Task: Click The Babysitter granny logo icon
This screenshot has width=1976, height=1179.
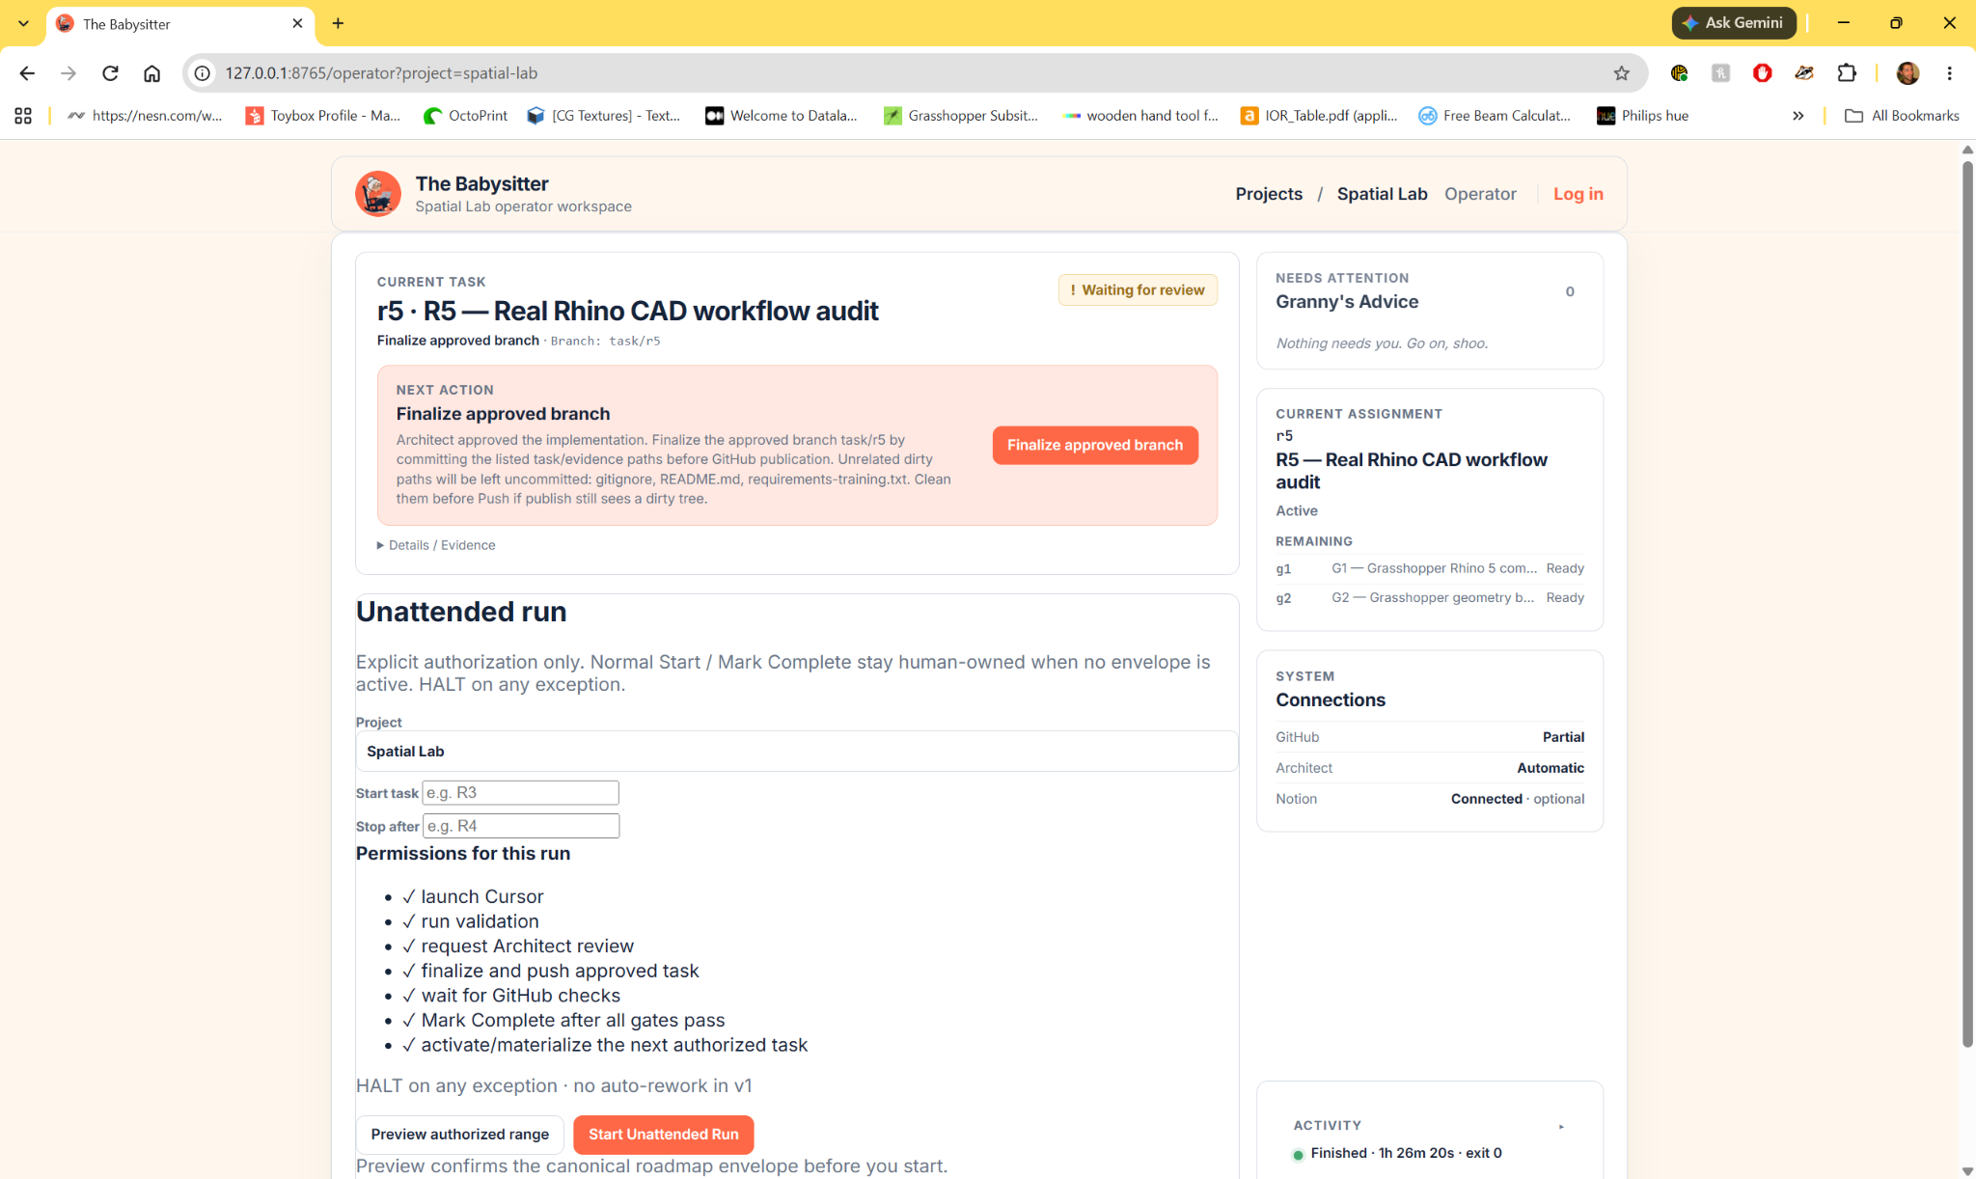Action: click(378, 194)
